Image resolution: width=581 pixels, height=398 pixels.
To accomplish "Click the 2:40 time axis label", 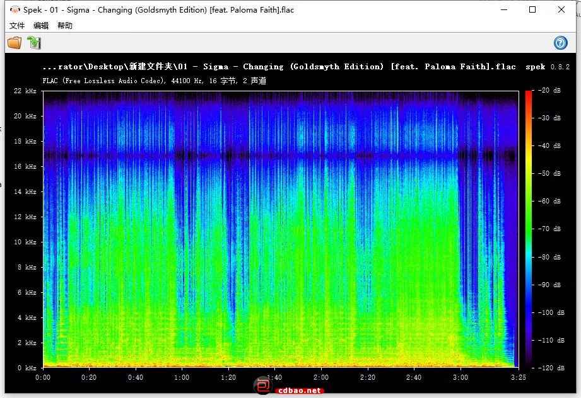I will coord(414,377).
